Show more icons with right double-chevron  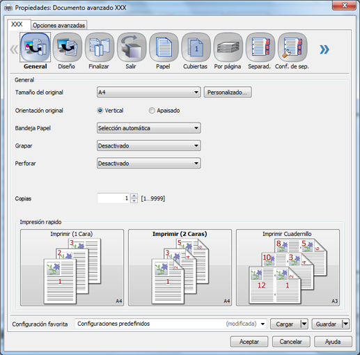pyautogui.click(x=324, y=49)
